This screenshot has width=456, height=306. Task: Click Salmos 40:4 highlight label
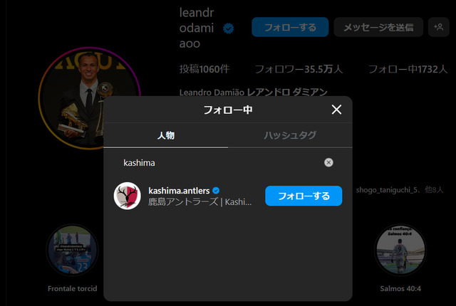coord(400,289)
